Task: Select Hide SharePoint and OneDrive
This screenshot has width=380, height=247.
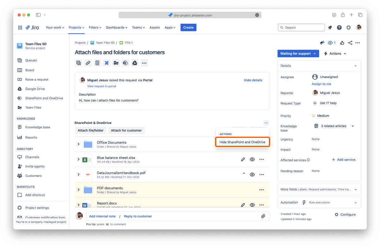Action: coord(242,142)
